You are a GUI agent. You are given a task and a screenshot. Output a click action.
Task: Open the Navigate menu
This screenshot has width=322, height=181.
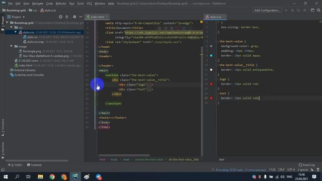coord(38,4)
